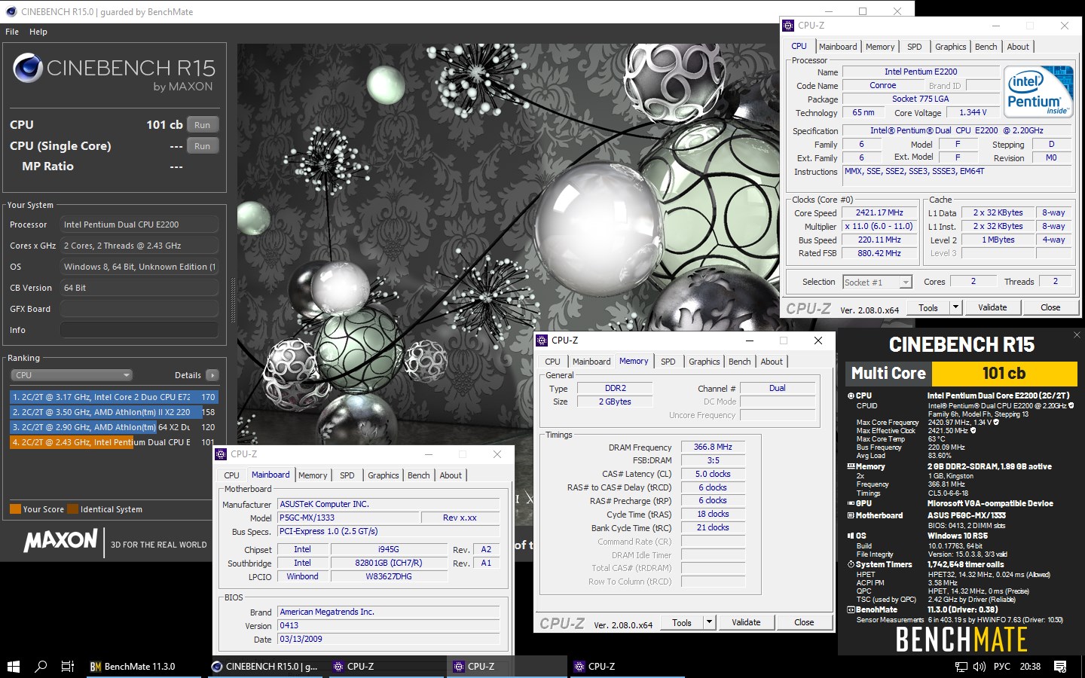Click the Processor field in Your System

point(139,224)
